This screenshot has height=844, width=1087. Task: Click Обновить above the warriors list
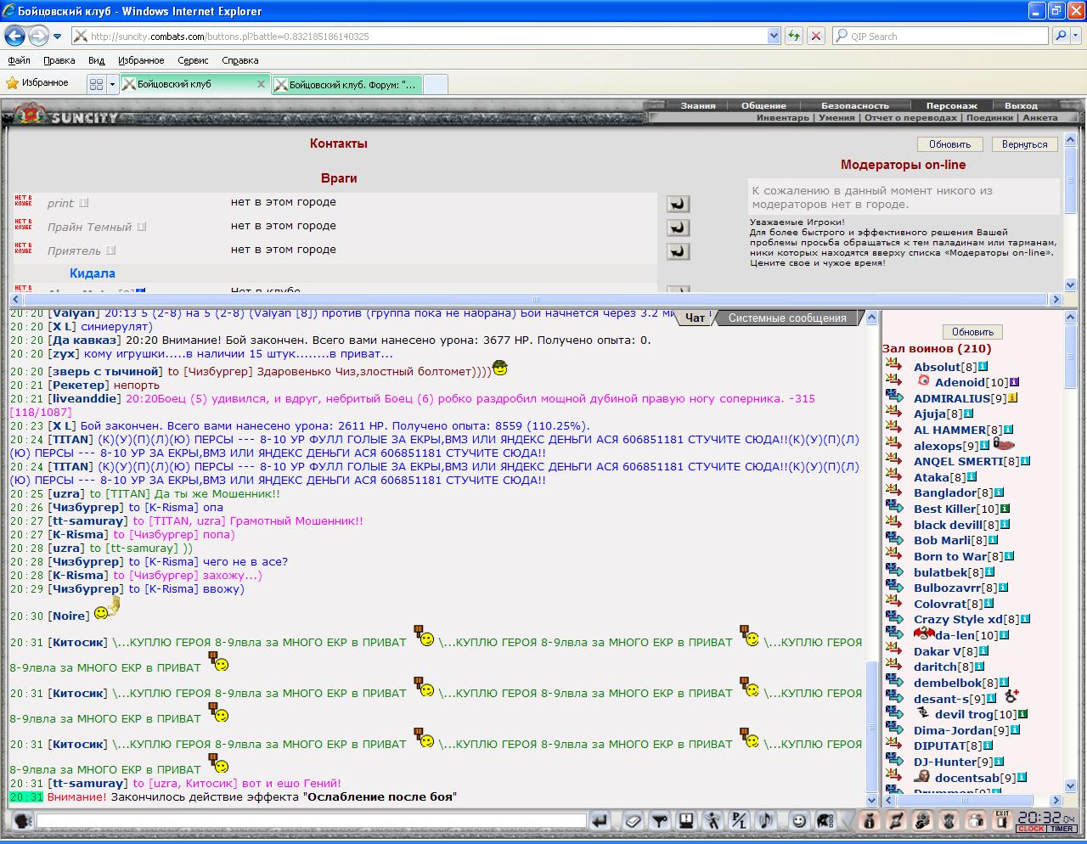pos(972,332)
